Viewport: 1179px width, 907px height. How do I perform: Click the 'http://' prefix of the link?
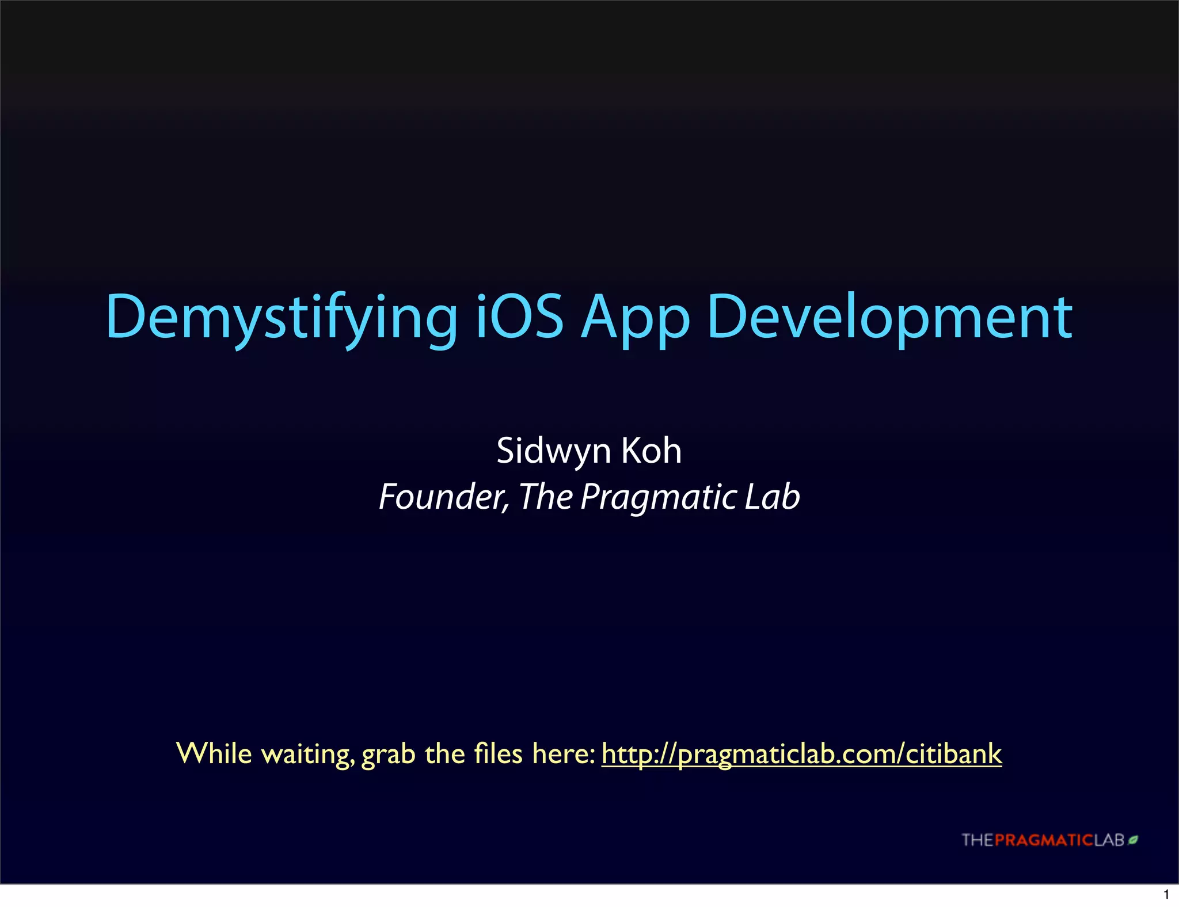point(638,753)
